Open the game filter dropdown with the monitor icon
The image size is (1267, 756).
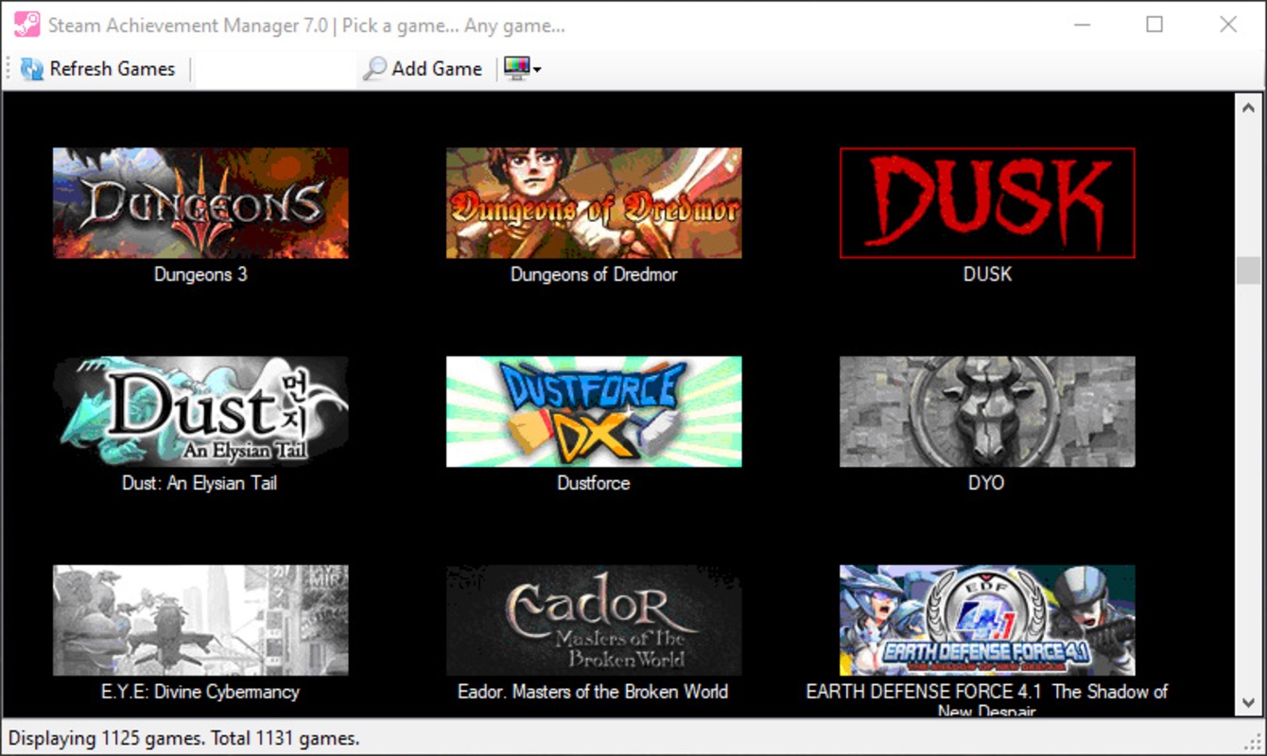(523, 69)
